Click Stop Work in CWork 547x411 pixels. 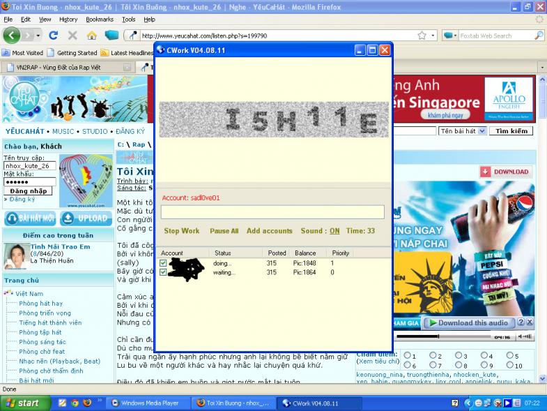click(181, 231)
